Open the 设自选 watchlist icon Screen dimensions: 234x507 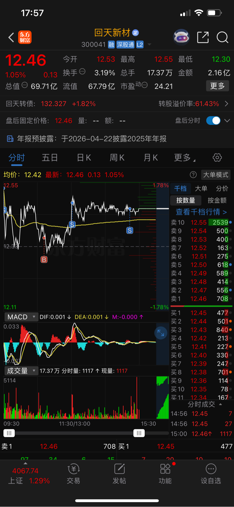click(211, 469)
